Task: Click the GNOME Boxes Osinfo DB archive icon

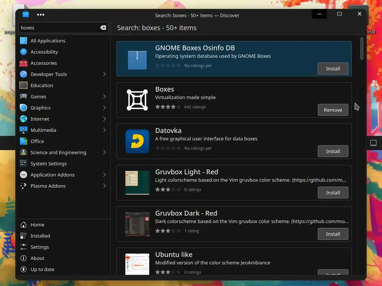Action: 137,60
